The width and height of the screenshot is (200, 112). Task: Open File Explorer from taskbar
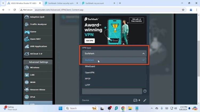(130, 108)
